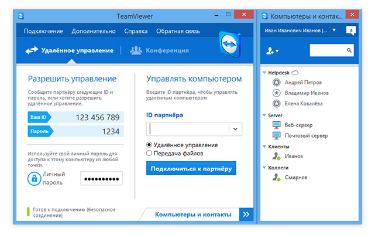
Task: Minimize the TeamViewer window
Action: pyautogui.click(x=216, y=15)
